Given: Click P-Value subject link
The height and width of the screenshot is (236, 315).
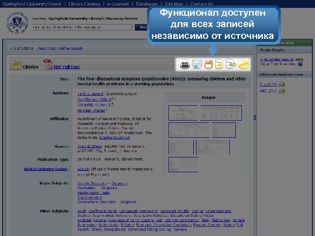Looking at the screenshot, I should [127, 225].
